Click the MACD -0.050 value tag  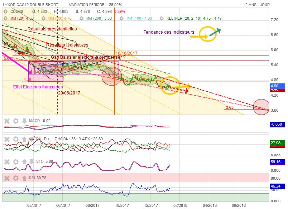tap(277, 124)
